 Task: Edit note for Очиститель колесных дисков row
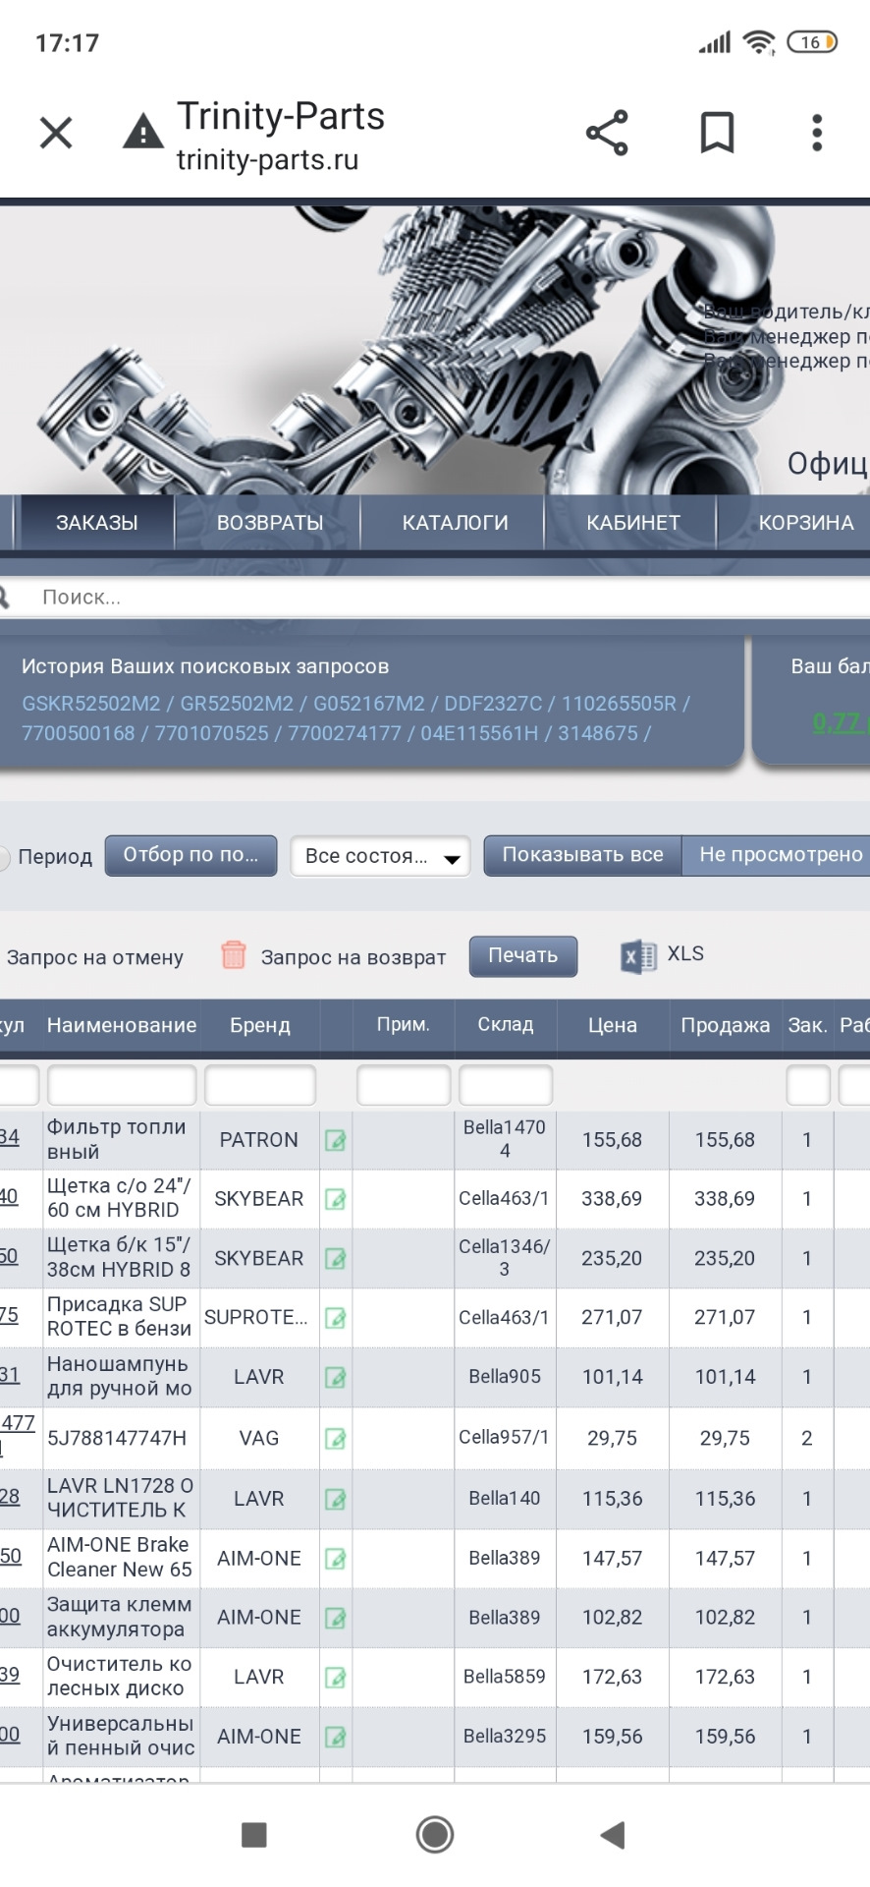coord(336,1678)
